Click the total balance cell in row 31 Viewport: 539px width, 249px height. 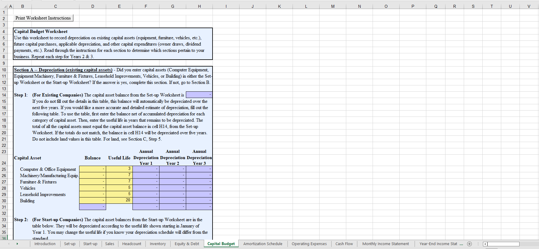[x=93, y=207]
